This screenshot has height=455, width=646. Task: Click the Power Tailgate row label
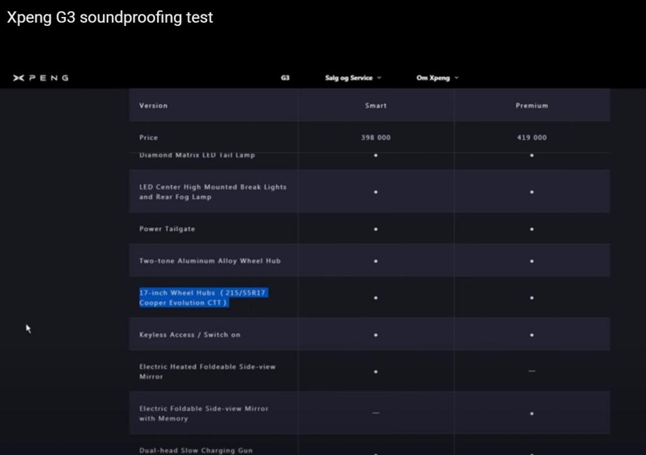point(167,229)
